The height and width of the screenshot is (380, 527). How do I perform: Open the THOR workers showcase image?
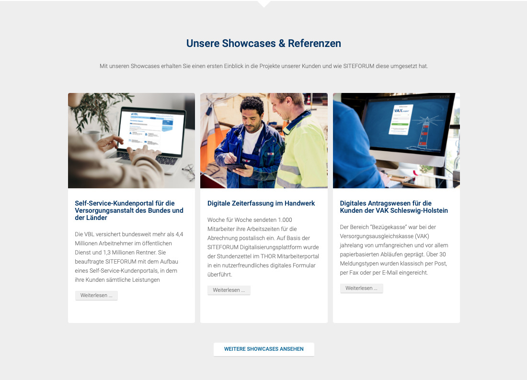click(264, 140)
